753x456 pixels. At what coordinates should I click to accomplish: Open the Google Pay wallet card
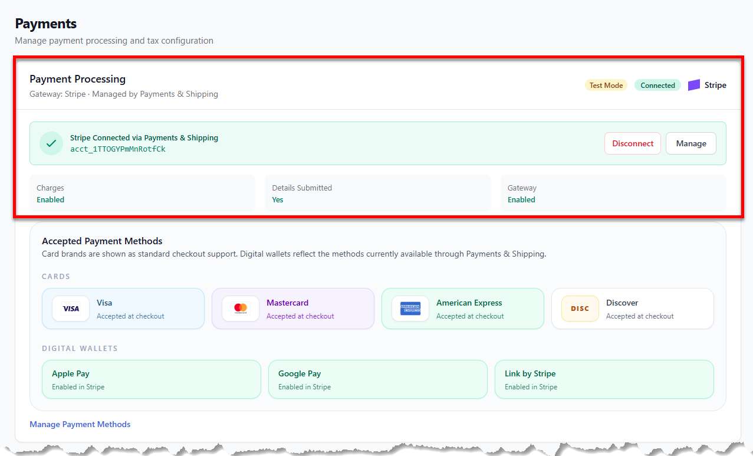pos(378,379)
